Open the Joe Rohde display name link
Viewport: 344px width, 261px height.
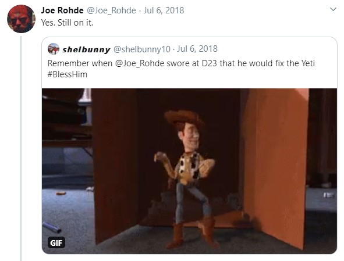pyautogui.click(x=62, y=10)
